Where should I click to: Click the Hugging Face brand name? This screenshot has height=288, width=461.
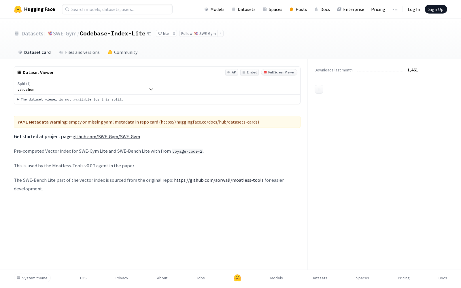[x=39, y=9]
